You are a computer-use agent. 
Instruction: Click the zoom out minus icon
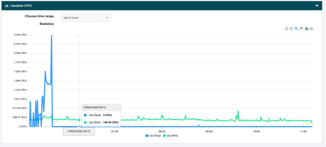point(291,29)
